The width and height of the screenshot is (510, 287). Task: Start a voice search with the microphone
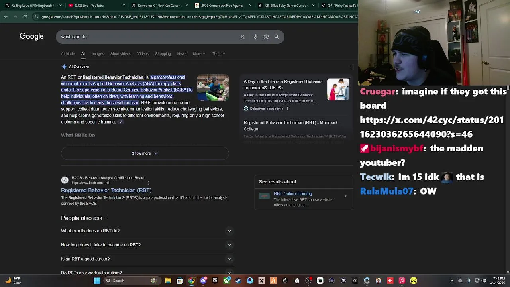(x=255, y=37)
